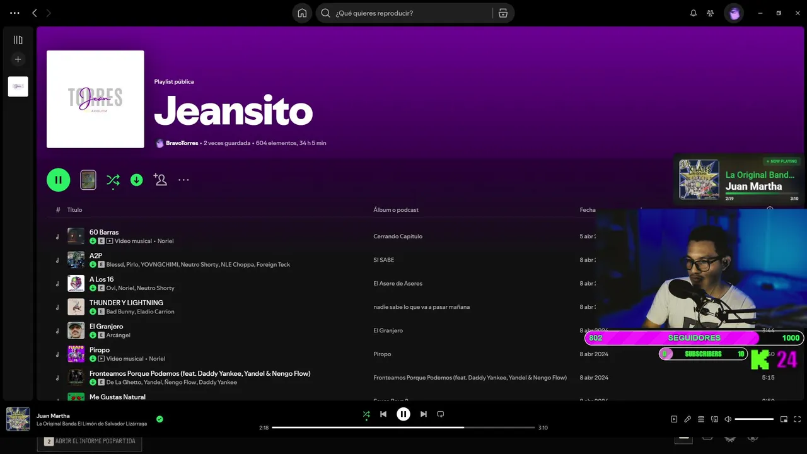
Task: Open the artist Ovi under A Los 16
Action: coord(110,288)
